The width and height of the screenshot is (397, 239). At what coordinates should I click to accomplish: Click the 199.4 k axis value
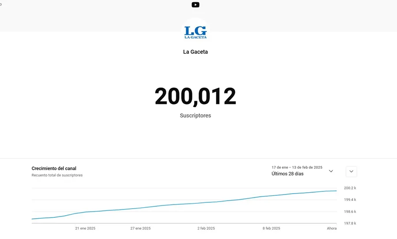tap(350, 200)
